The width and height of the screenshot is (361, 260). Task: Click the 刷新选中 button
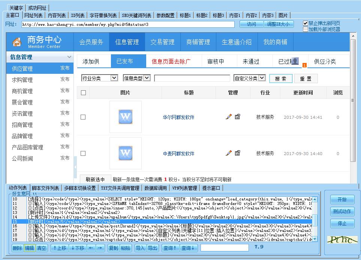95,179
